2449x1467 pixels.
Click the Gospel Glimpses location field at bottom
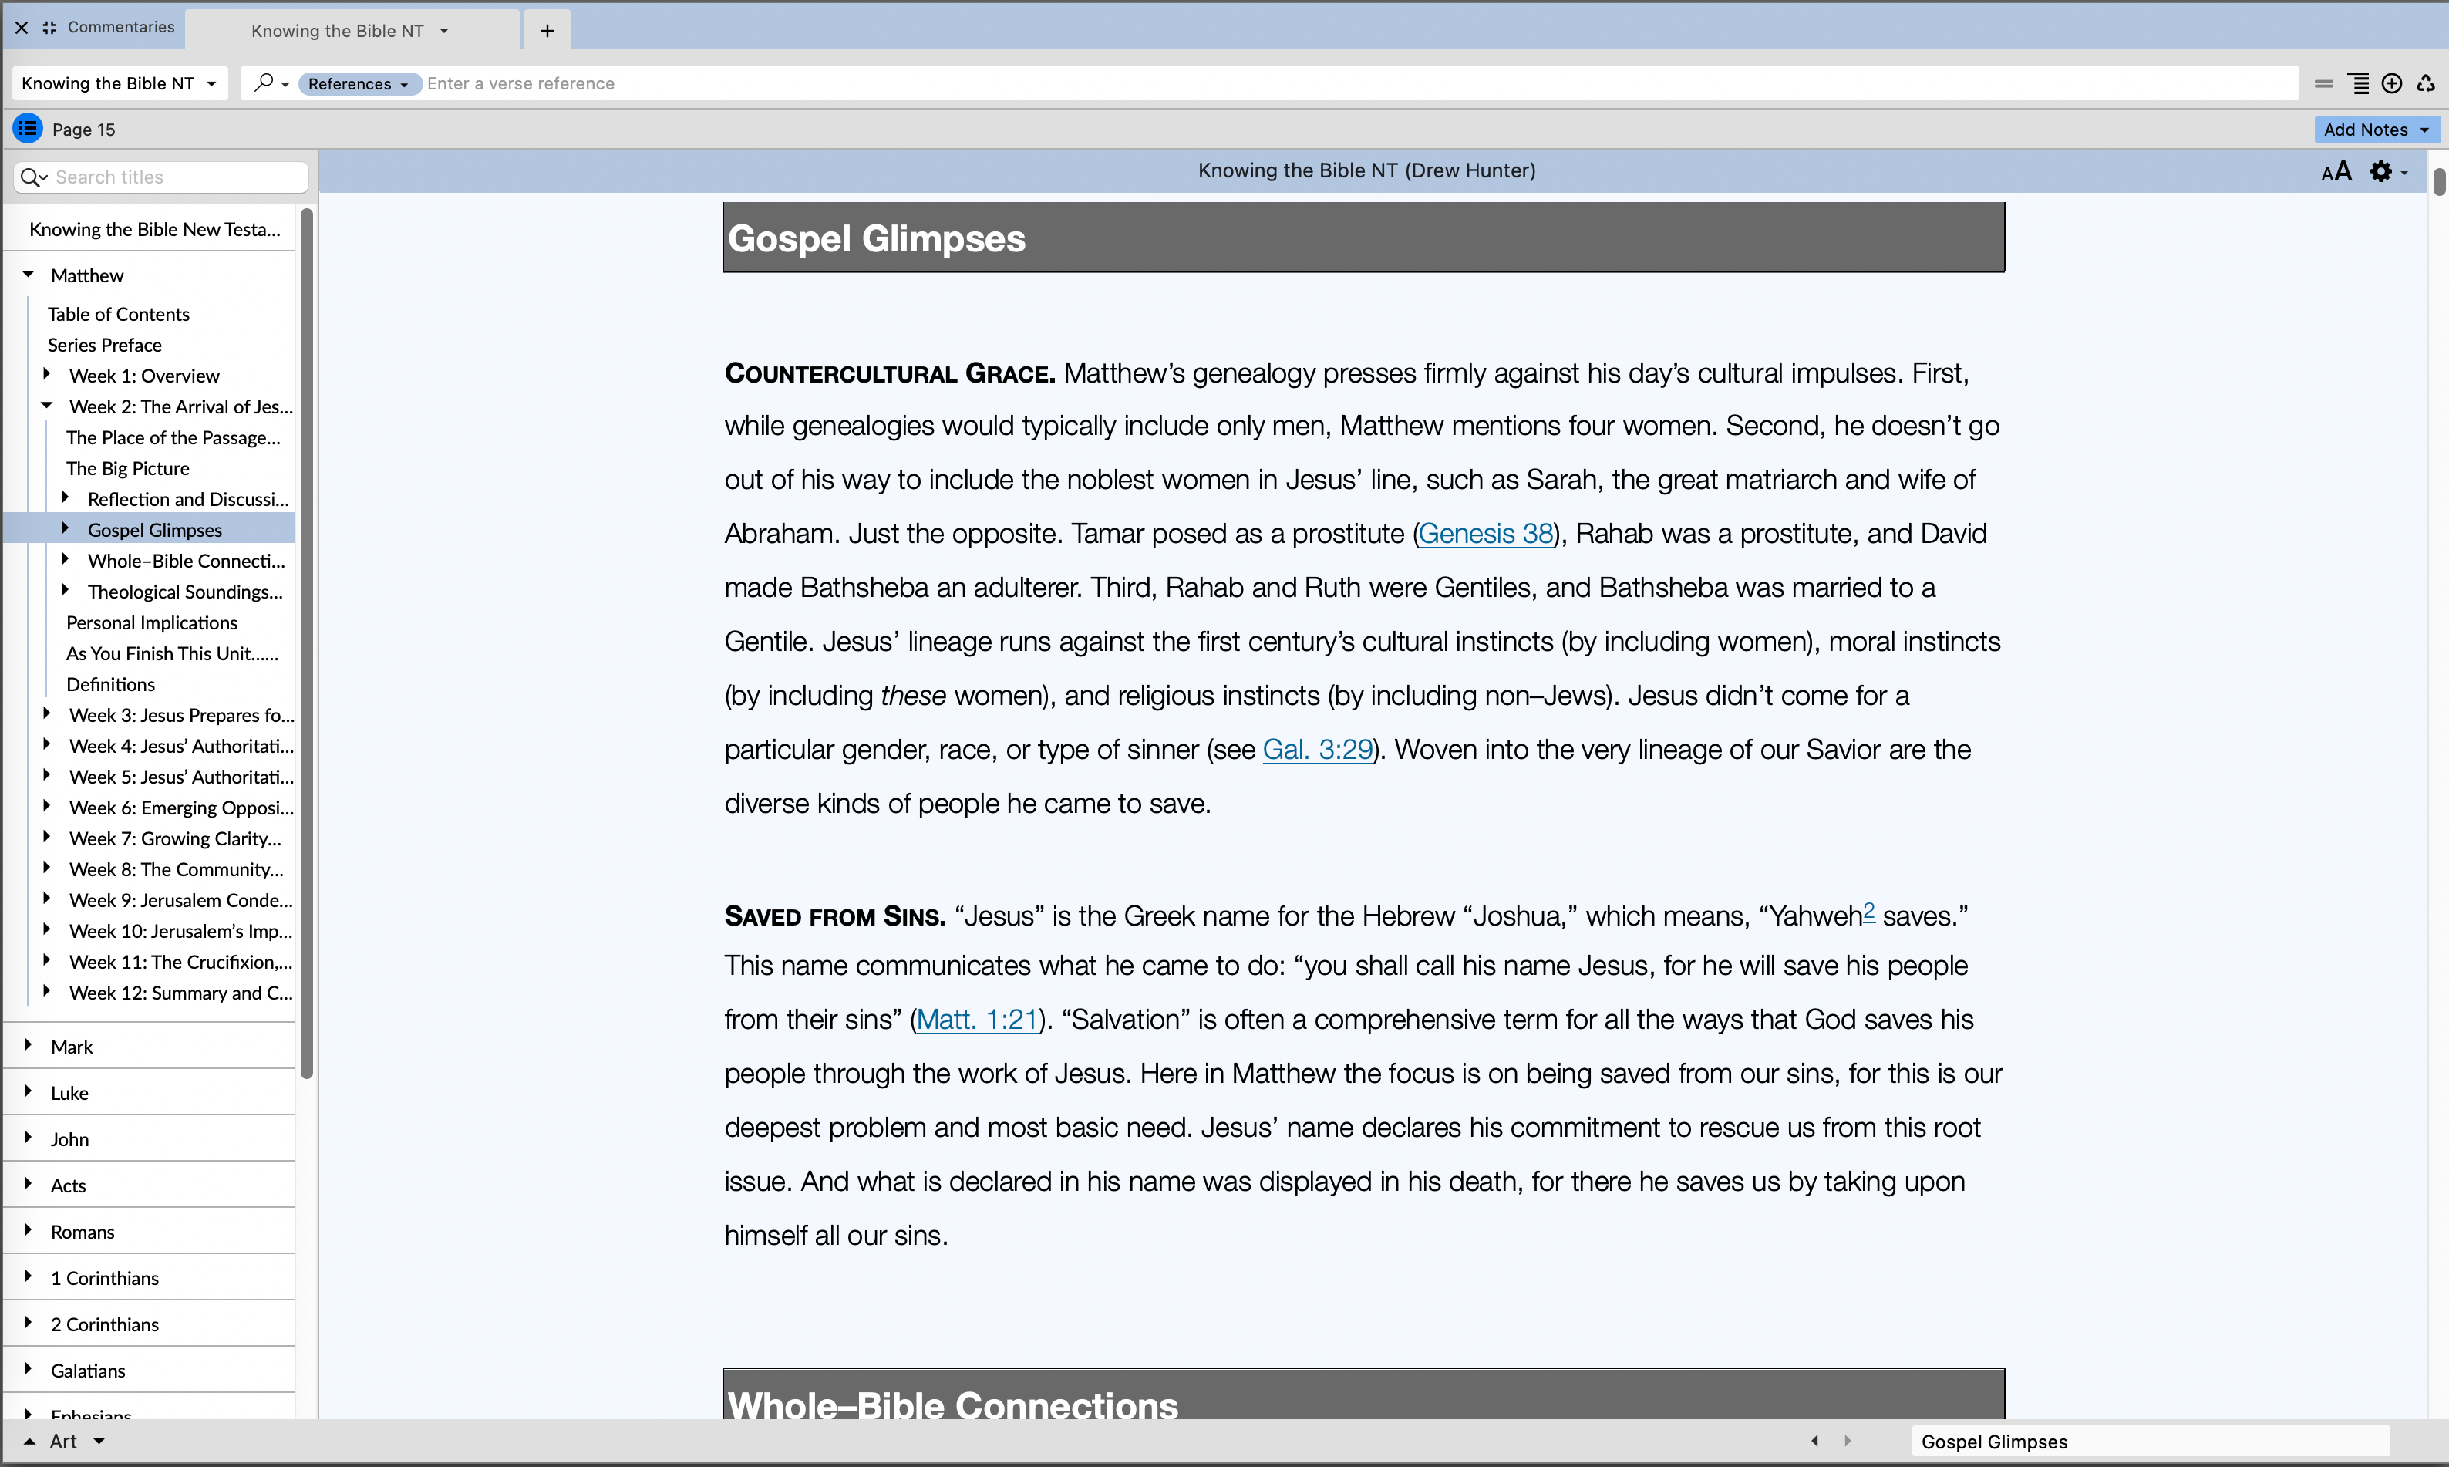tap(2151, 1442)
